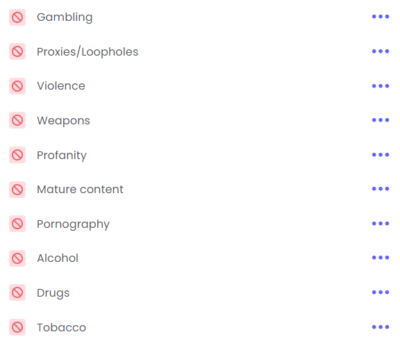The height and width of the screenshot is (348, 400).
Task: Toggle the blocked icon for Alcohol
Action: (17, 258)
